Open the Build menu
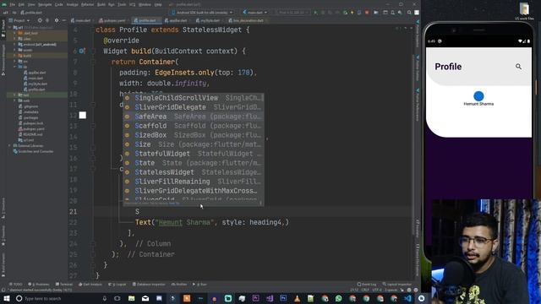Viewport: 541px width, 304px height. (x=101, y=4)
